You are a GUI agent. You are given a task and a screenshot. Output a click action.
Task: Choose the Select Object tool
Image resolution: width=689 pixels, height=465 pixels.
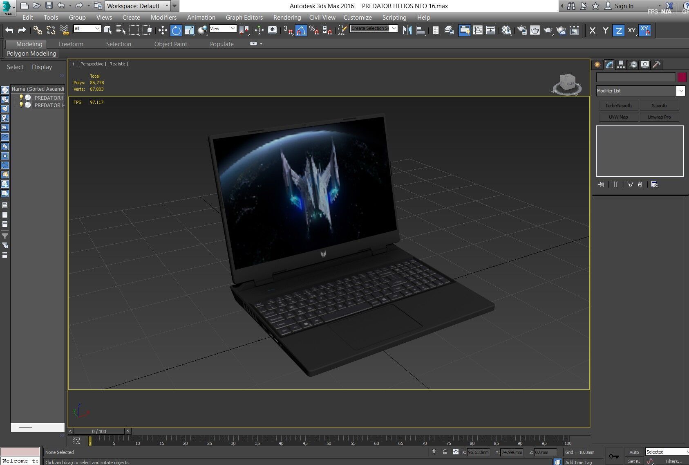click(108, 30)
